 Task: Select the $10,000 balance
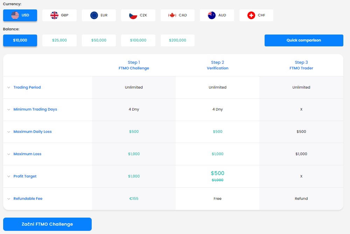pos(20,40)
